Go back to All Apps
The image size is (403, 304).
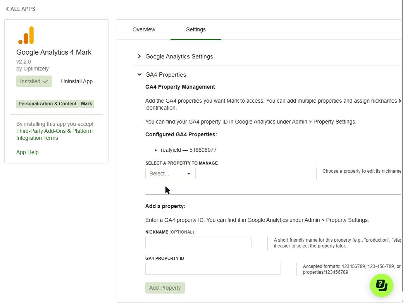(21, 9)
